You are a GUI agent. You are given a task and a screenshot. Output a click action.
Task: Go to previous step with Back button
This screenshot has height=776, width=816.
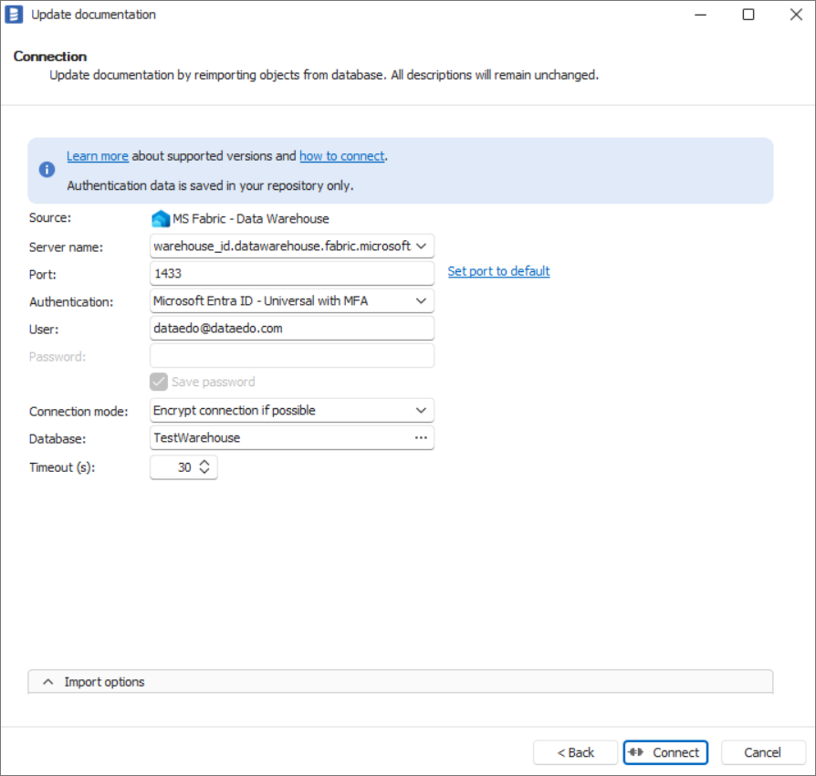tap(576, 752)
